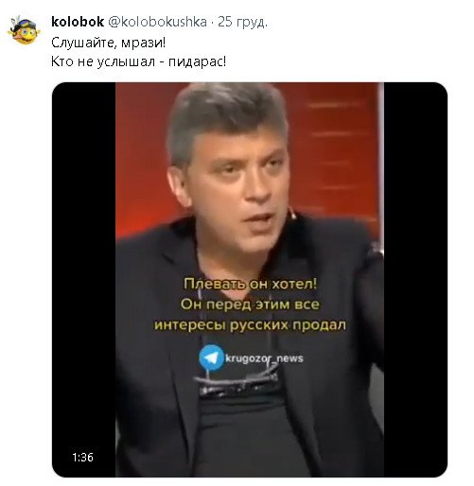Open the tweet via the '25 груд.' date

242,22
